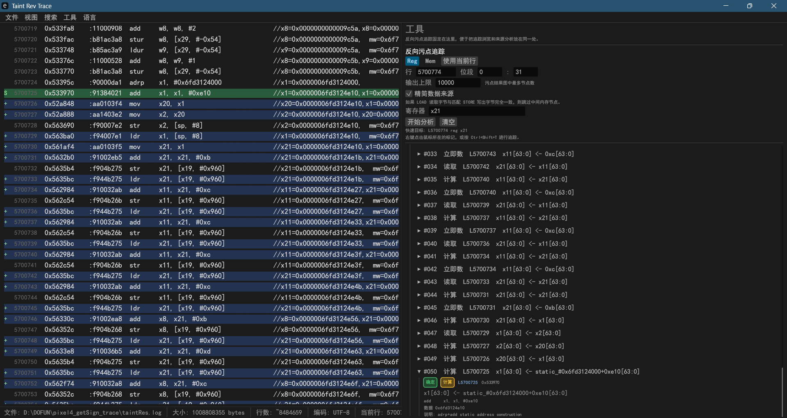
Task: Click the plus marker on line 5700743
Action: tap(6, 287)
